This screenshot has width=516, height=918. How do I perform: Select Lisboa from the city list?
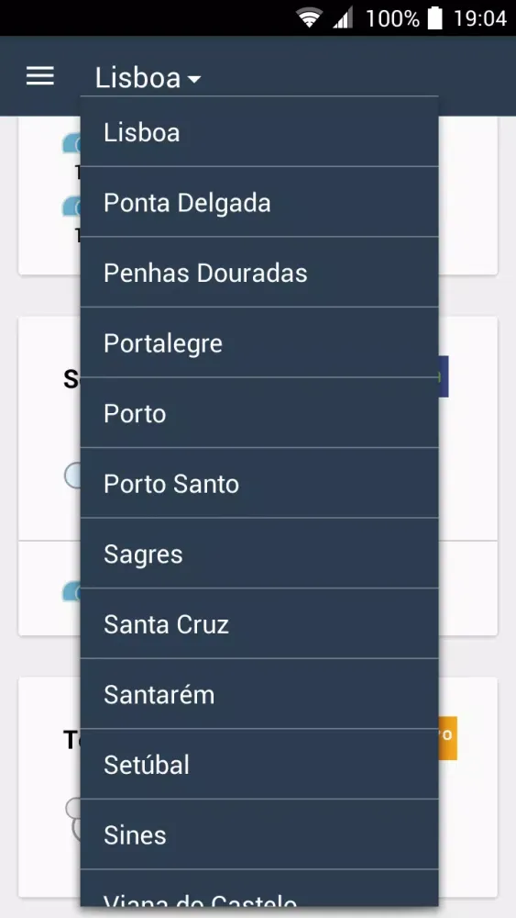[x=259, y=131]
